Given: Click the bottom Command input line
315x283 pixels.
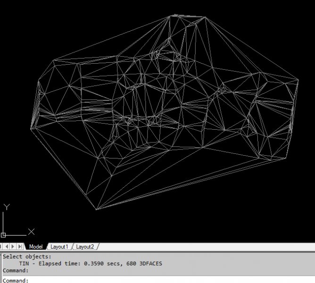Looking at the screenshot, I should tap(158, 280).
